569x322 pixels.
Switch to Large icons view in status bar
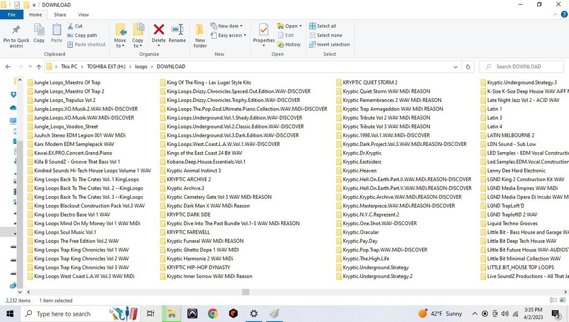tap(563, 300)
